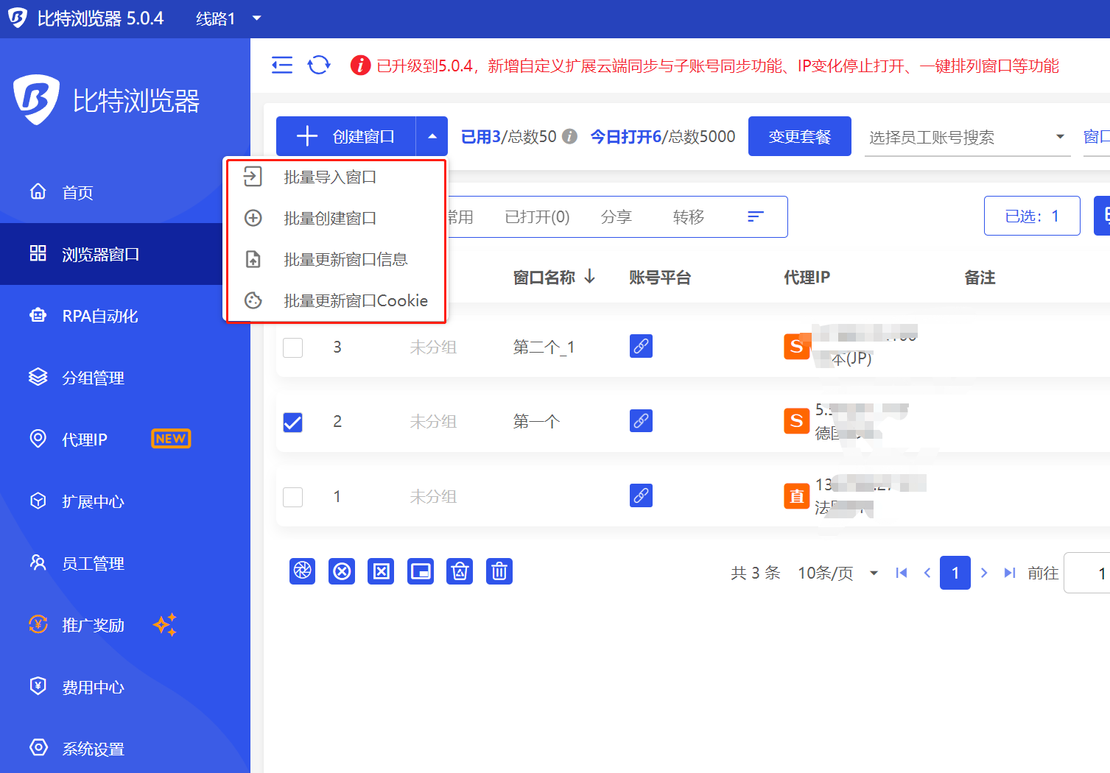Click the 前往 page number input

(1087, 573)
